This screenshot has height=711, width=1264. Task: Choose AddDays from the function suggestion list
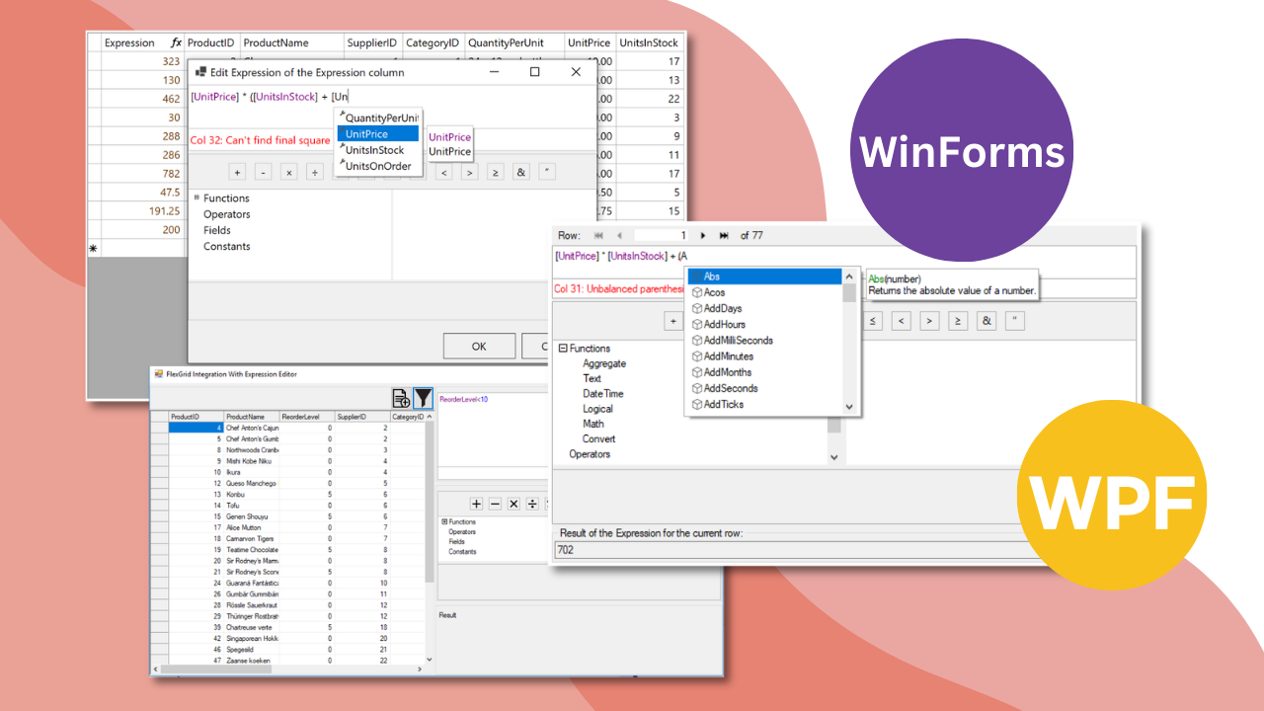[x=723, y=309]
